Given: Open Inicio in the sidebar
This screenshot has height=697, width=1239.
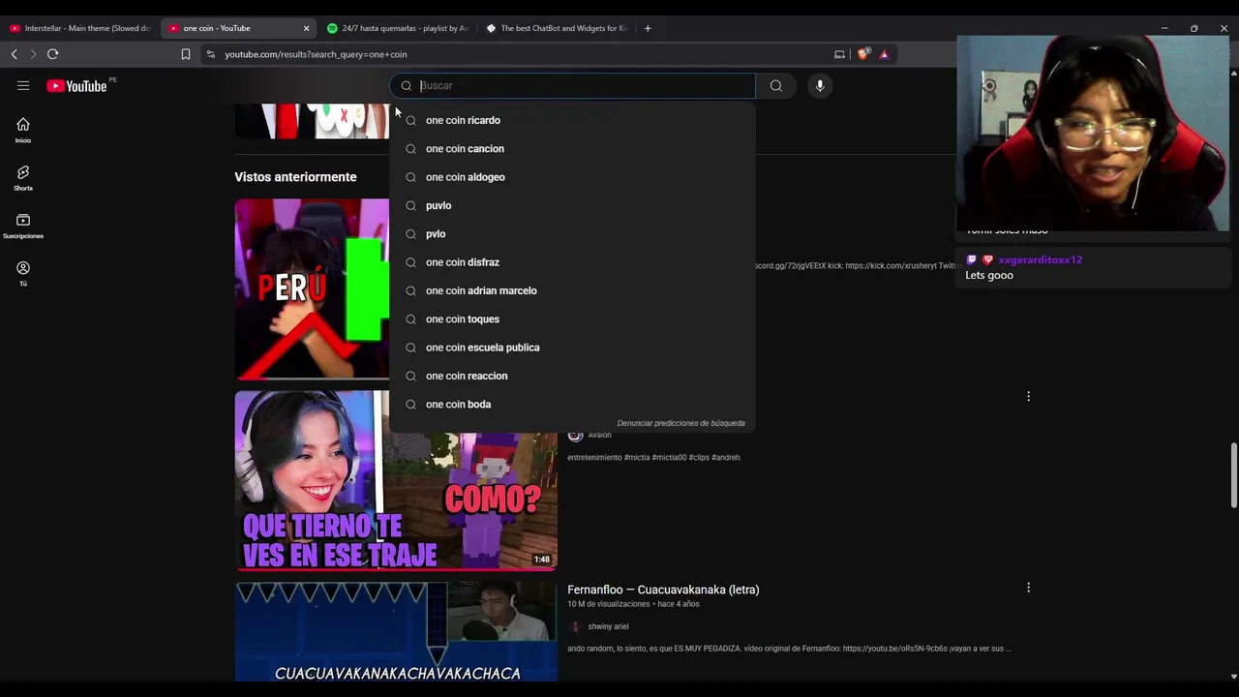Looking at the screenshot, I should pyautogui.click(x=23, y=130).
